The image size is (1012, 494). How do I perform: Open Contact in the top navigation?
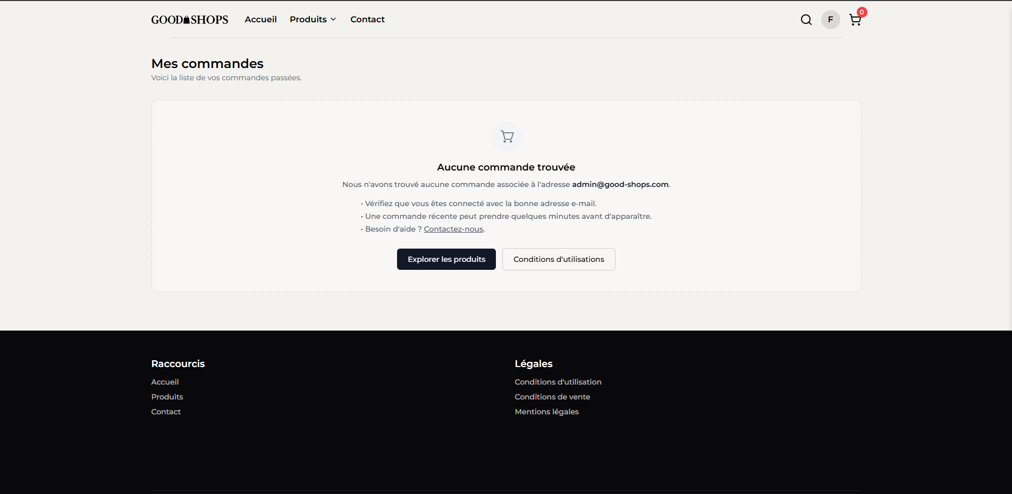pos(367,20)
